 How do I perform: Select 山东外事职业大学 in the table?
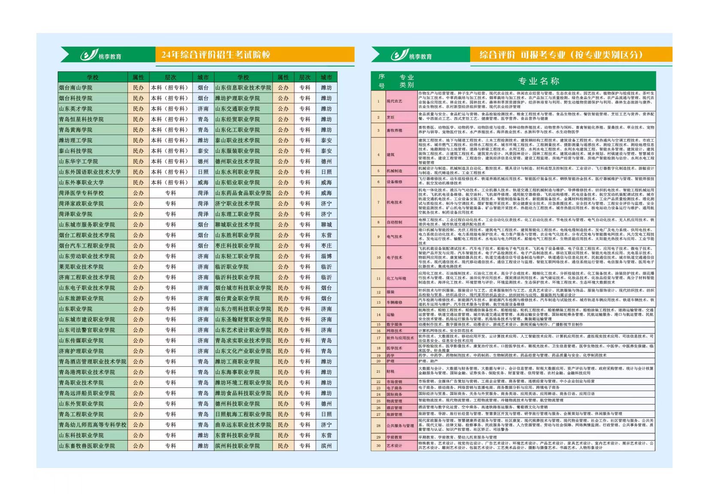pyautogui.click(x=93, y=182)
